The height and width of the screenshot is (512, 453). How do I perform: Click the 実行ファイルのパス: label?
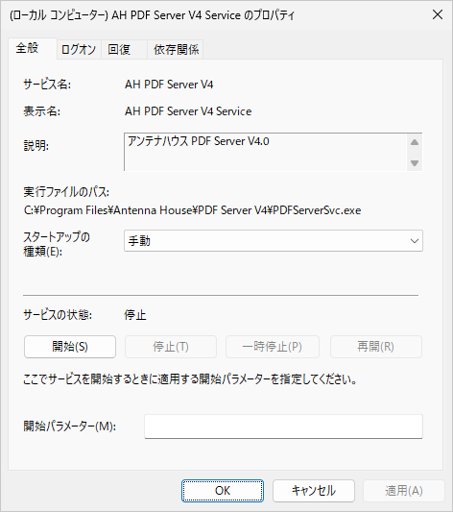pos(66,192)
